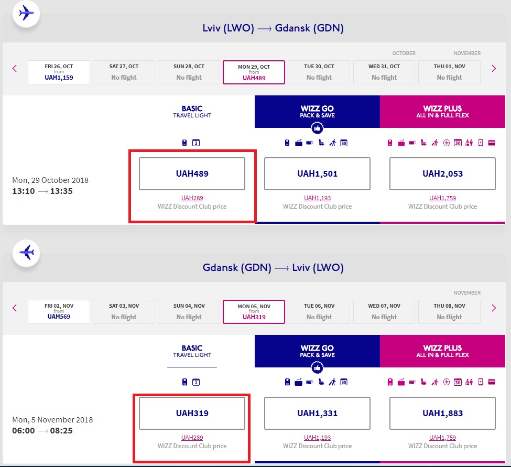Click the mobile phone icon under outbound WIZZ PLUS
The height and width of the screenshot is (467, 511).
click(x=480, y=143)
